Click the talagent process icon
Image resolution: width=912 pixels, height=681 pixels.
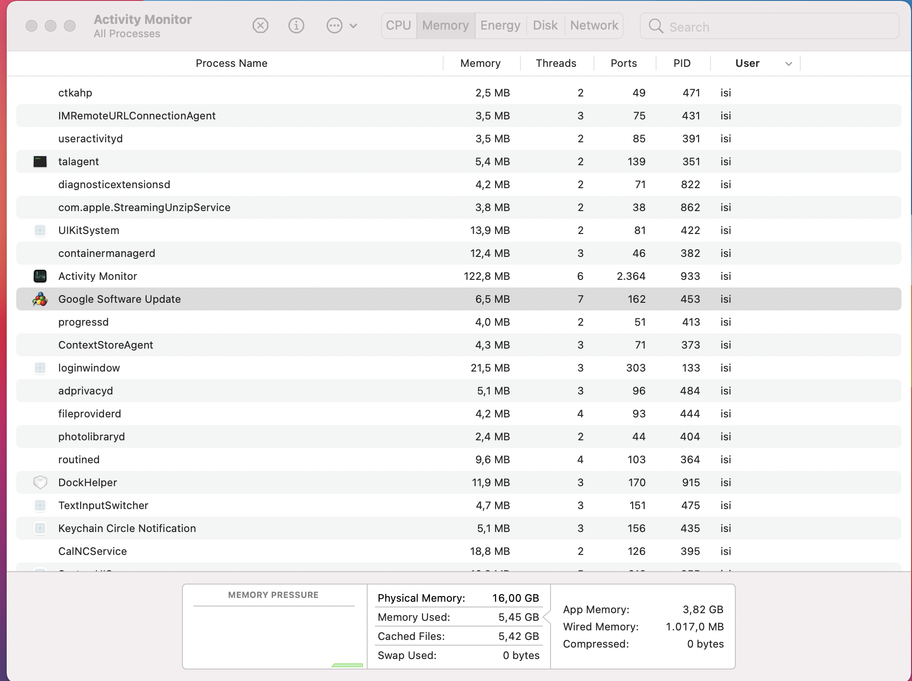[x=40, y=161]
